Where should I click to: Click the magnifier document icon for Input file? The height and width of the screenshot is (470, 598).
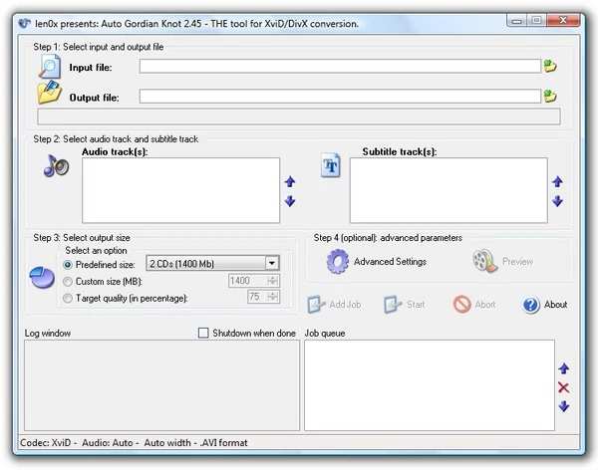pyautogui.click(x=50, y=67)
